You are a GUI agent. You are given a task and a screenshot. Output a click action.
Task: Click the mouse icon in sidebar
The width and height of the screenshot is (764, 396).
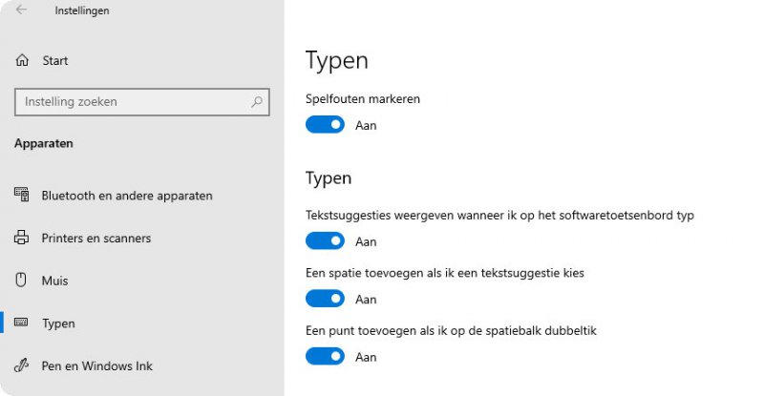point(22,281)
